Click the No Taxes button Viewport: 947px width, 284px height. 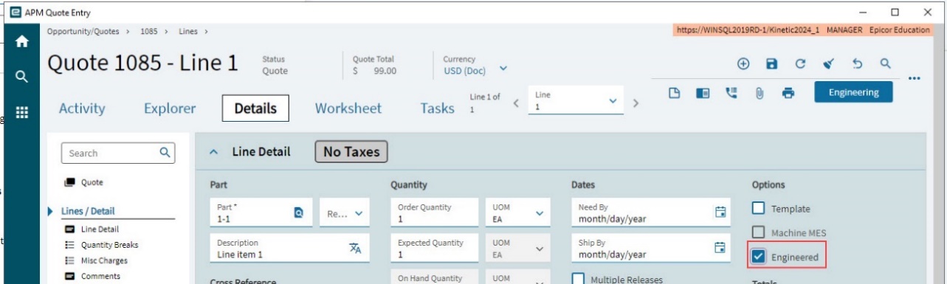point(351,152)
